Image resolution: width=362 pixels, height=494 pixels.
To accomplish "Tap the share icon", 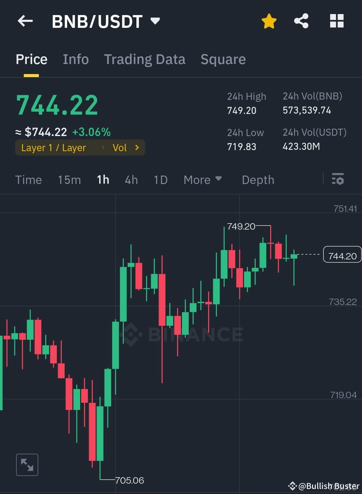I will 301,20.
